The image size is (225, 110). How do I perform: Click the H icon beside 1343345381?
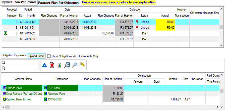45,99
